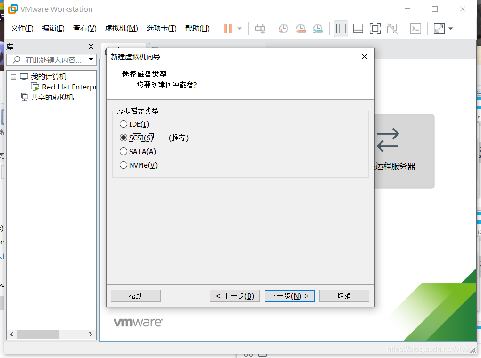The width and height of the screenshot is (481, 358).
Task: Close the VMware Workstation window
Action: click(x=463, y=9)
